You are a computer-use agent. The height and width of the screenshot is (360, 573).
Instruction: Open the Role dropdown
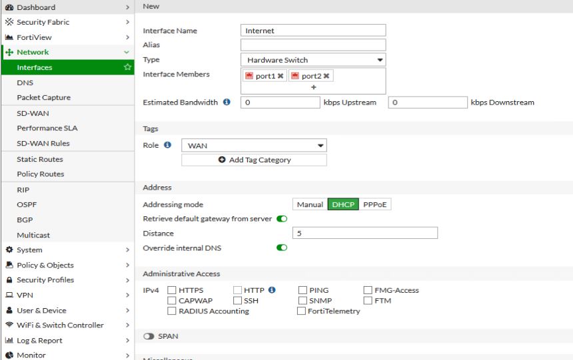point(254,146)
